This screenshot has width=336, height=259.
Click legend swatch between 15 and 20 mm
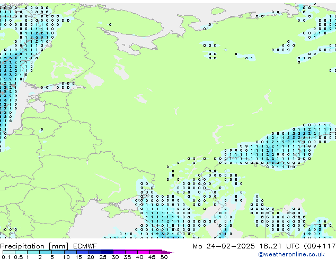[82, 252]
